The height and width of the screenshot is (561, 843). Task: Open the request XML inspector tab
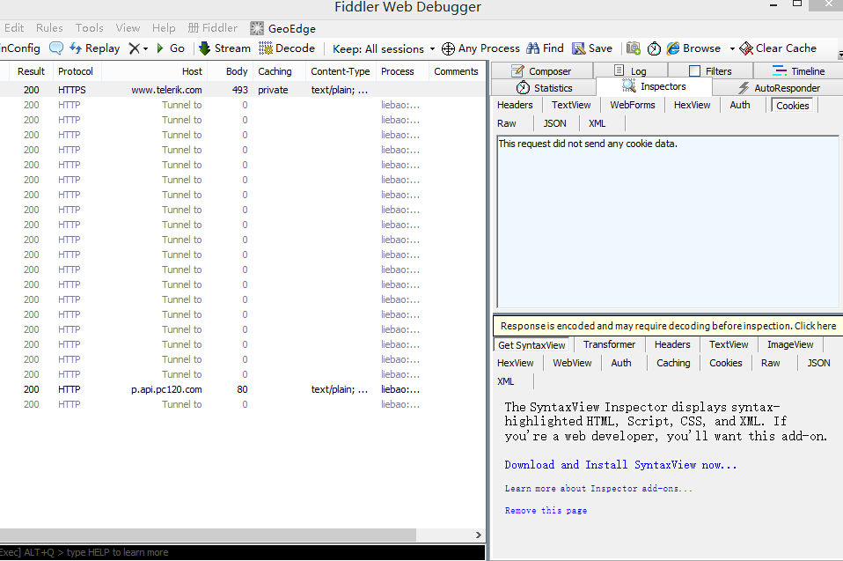(x=597, y=123)
